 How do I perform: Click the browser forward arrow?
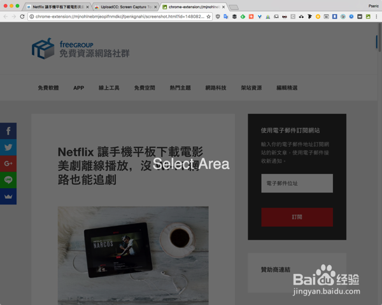(14, 17)
